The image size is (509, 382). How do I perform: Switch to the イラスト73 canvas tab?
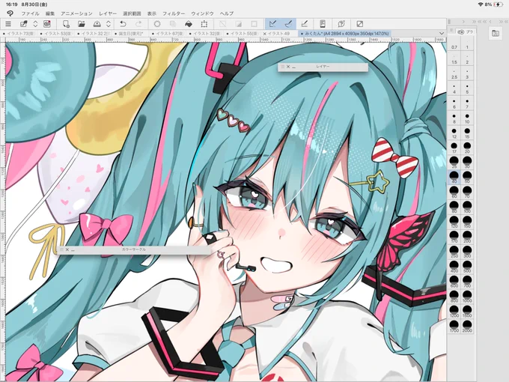[19, 34]
